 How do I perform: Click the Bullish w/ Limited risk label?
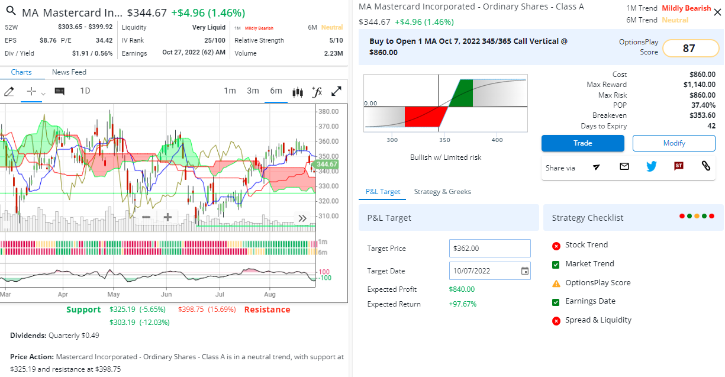446,157
